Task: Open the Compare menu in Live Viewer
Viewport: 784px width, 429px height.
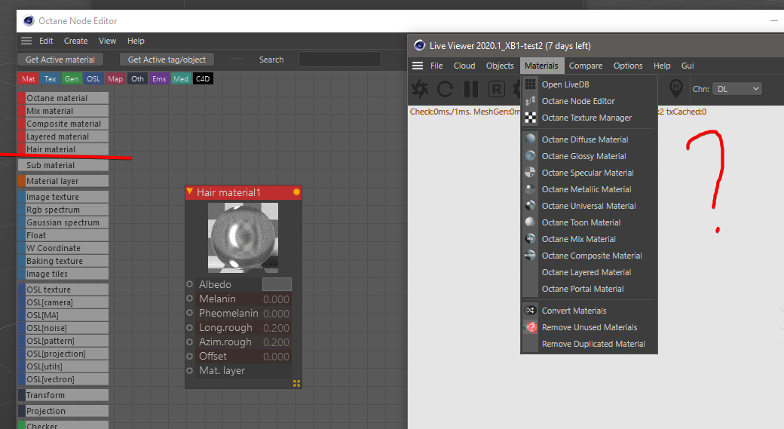Action: pyautogui.click(x=586, y=66)
